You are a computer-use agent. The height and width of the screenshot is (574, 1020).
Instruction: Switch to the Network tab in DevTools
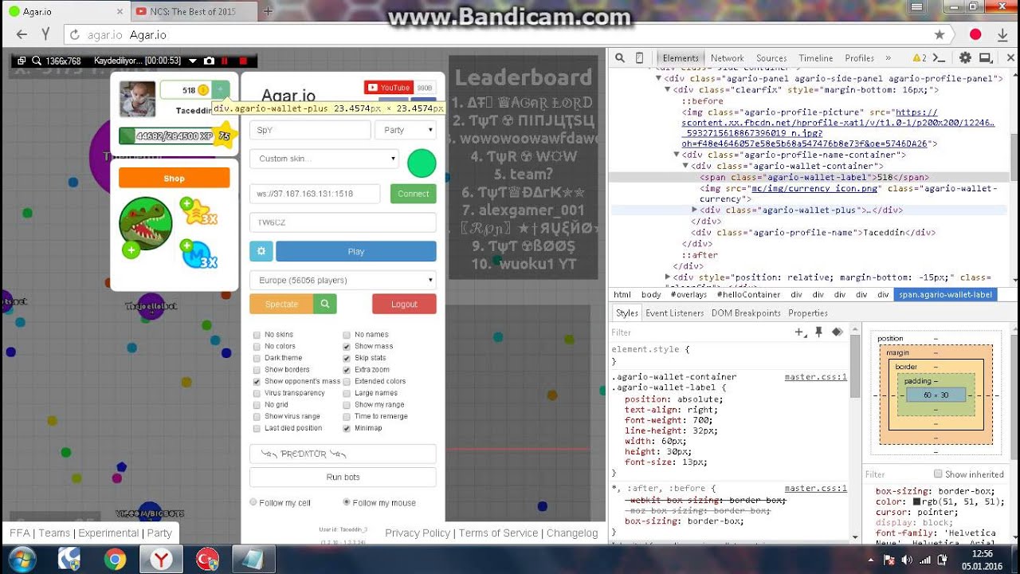727,58
